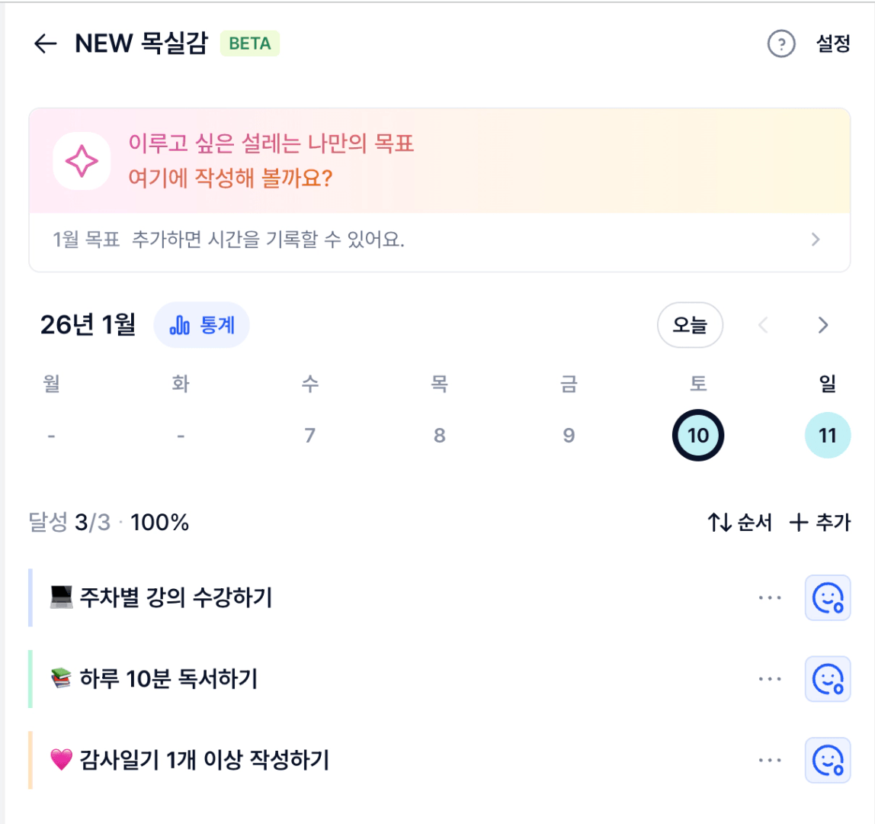The width and height of the screenshot is (875, 824).
Task: Click the 오늘 today button
Action: tap(690, 326)
